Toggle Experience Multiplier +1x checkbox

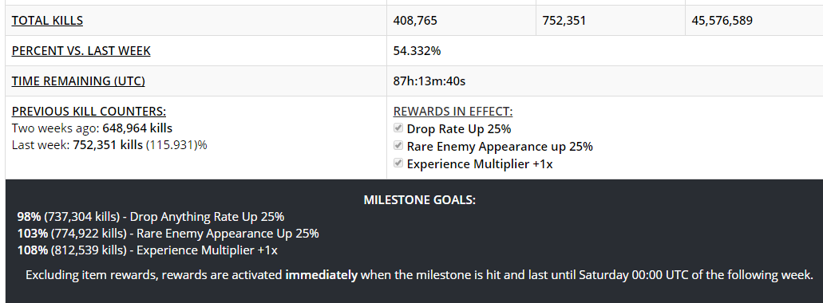(398, 163)
